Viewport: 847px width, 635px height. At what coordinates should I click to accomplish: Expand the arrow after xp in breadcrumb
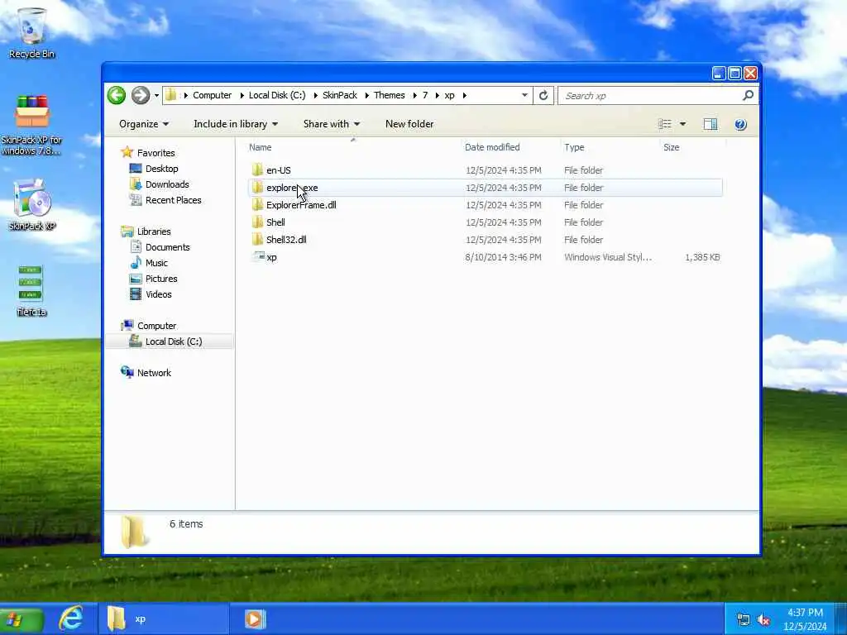[465, 96]
